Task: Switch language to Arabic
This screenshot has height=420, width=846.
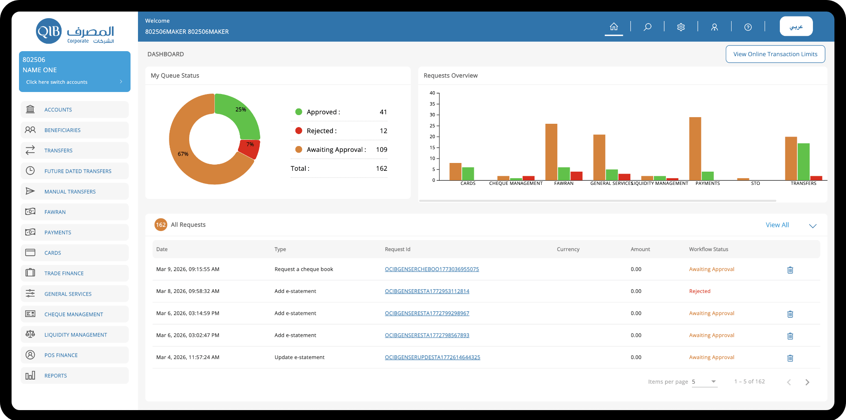Action: 796,26
